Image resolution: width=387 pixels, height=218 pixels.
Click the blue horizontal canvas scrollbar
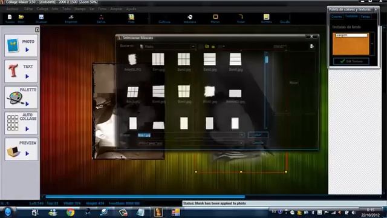click(x=145, y=197)
